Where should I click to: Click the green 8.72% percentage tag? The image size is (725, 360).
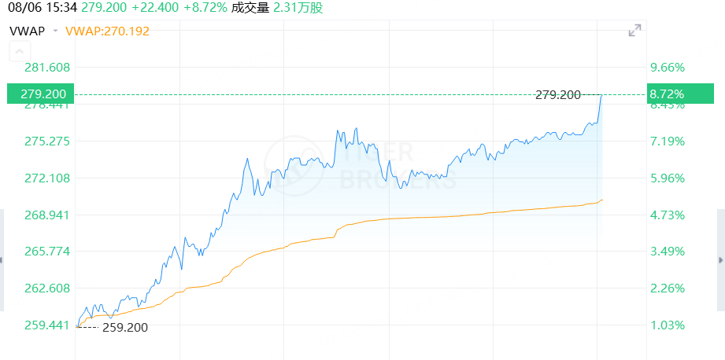click(681, 94)
